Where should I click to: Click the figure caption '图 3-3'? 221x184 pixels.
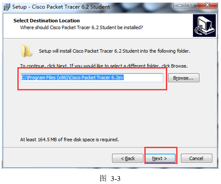pos(110,178)
